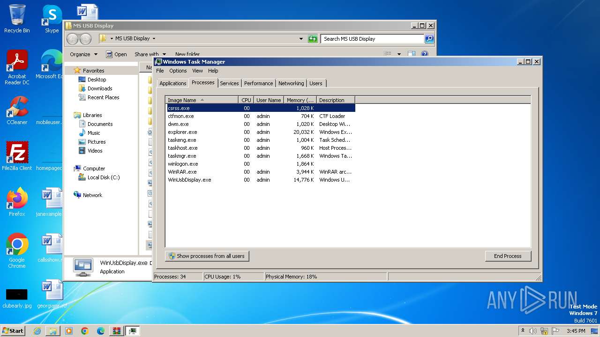The width and height of the screenshot is (600, 337).
Task: Switch to the Performance tab
Action: (x=258, y=83)
